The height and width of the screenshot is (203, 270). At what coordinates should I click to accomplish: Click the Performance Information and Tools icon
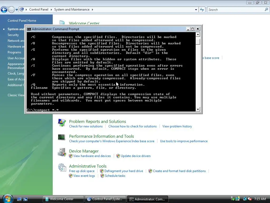(x=61, y=137)
